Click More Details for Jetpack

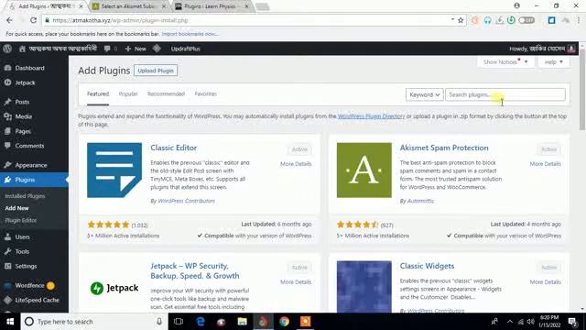(x=296, y=282)
